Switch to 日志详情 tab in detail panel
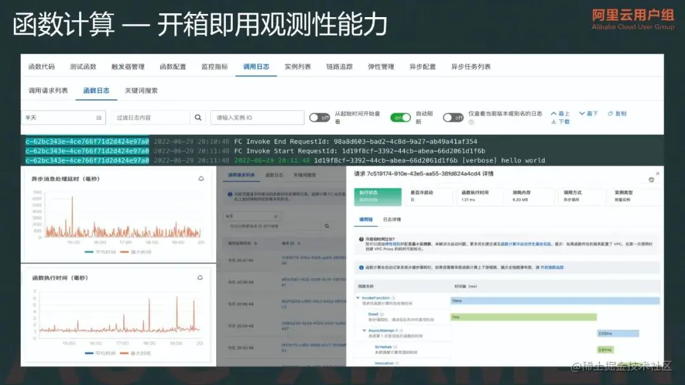The image size is (685, 385). (x=392, y=219)
